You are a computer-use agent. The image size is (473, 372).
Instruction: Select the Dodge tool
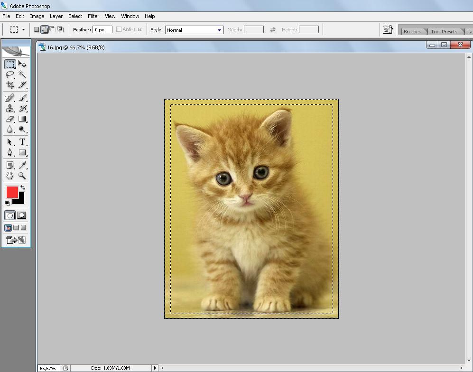[x=22, y=129]
